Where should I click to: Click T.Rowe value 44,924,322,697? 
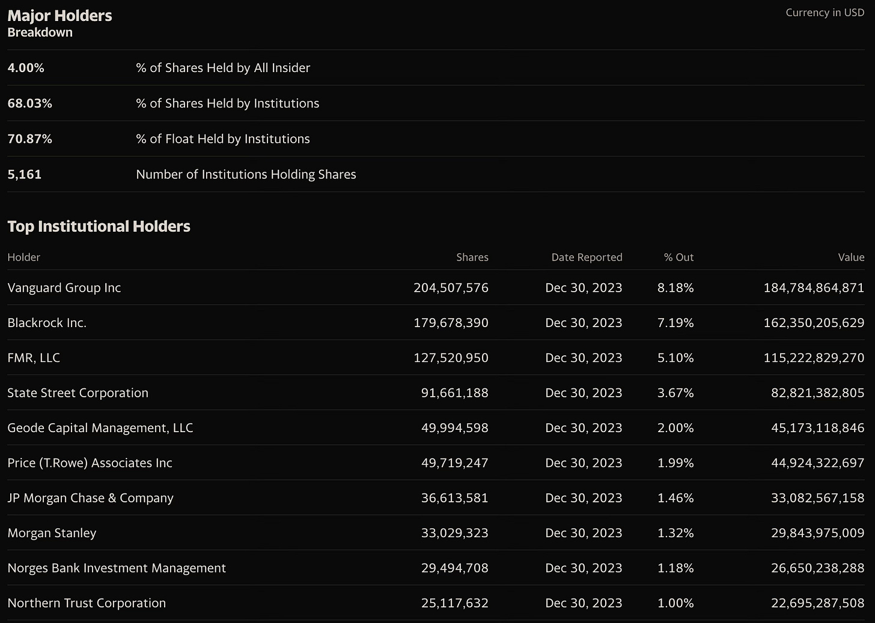click(x=817, y=463)
